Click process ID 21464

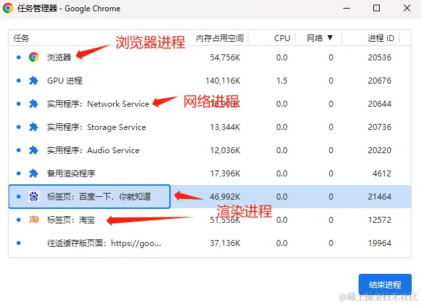379,197
